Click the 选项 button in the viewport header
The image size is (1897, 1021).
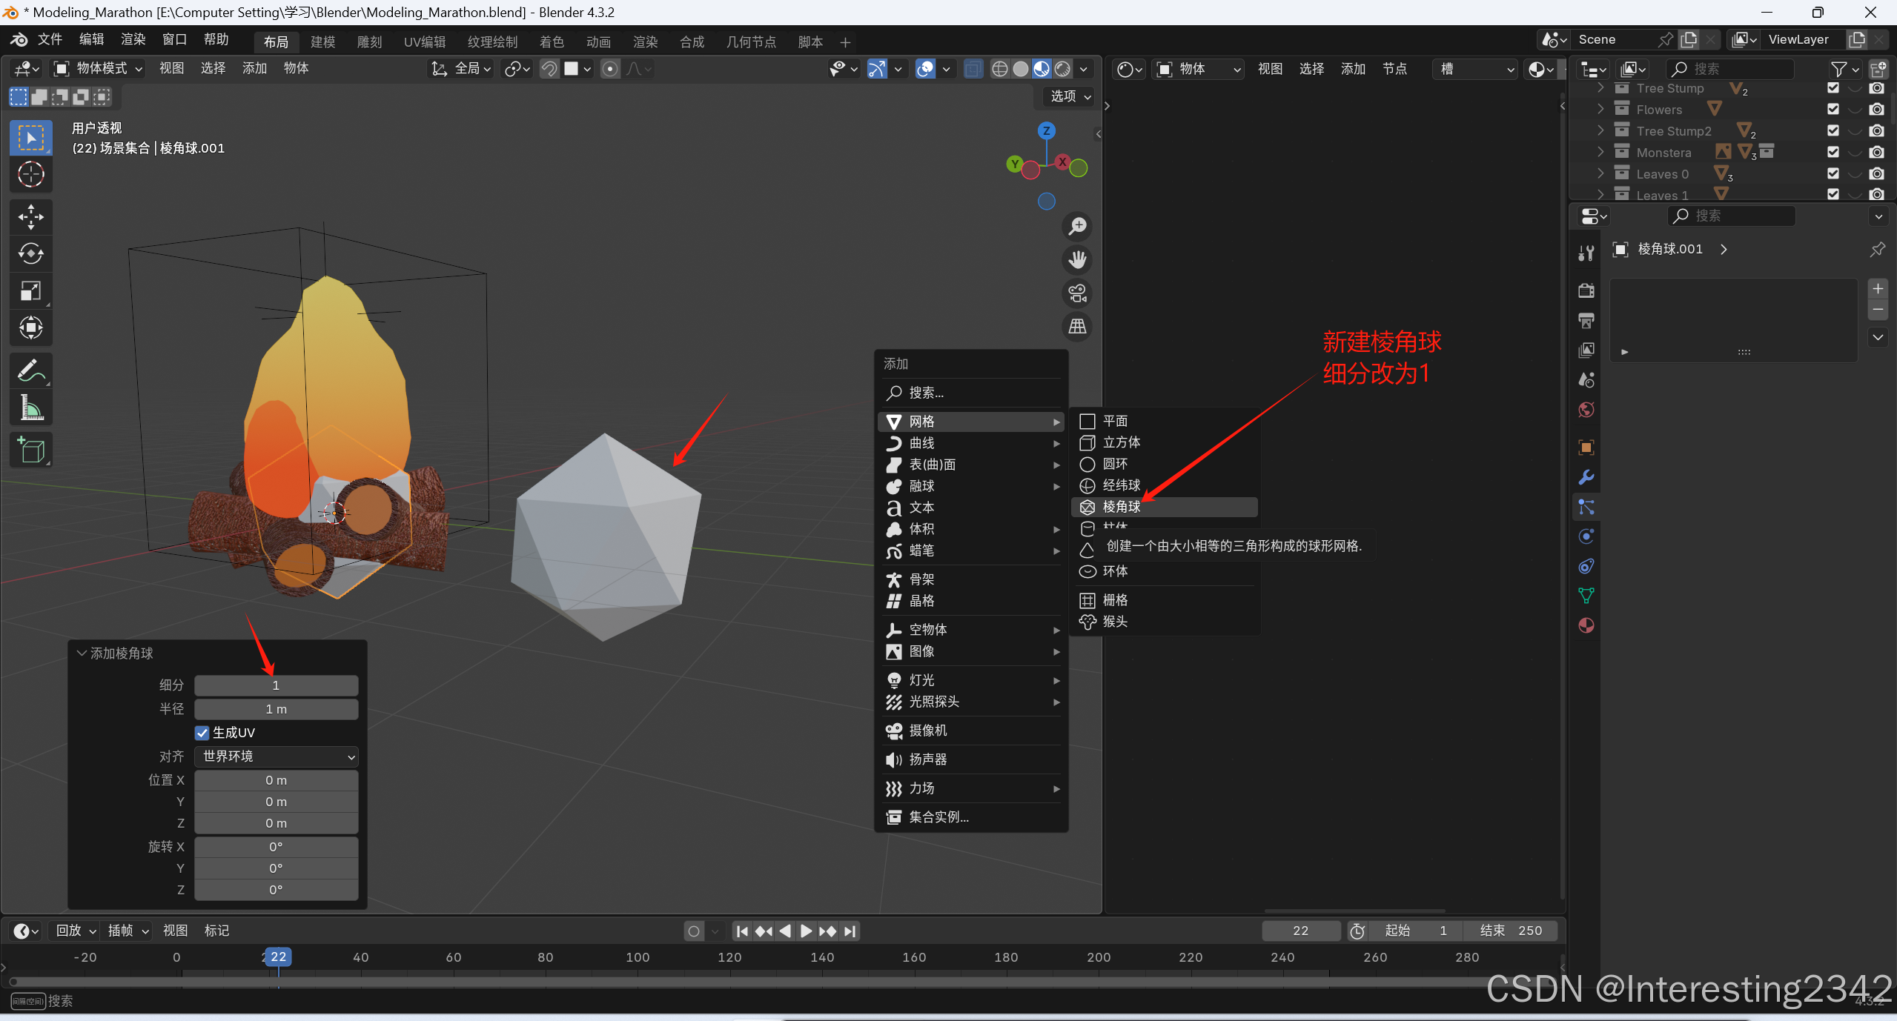pos(1070,96)
